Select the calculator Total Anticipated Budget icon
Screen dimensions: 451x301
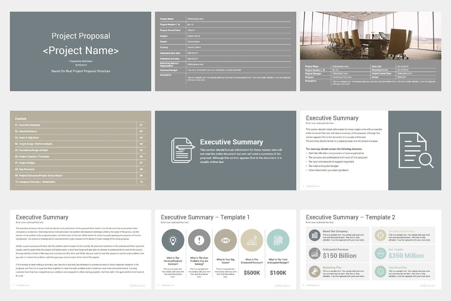[278, 240]
